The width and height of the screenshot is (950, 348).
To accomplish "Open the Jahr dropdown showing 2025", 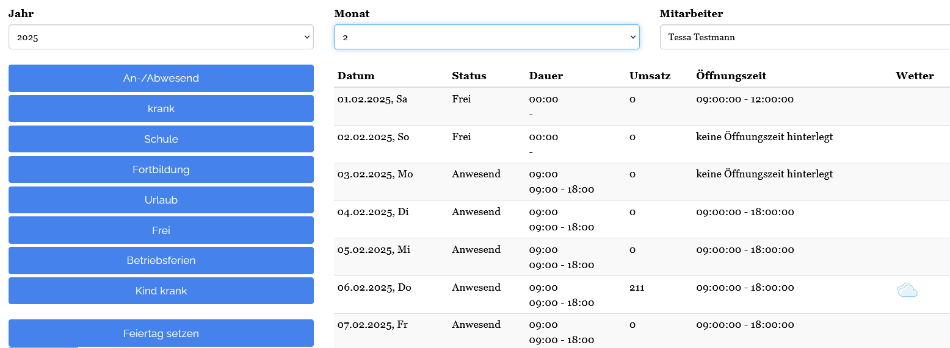I will click(x=161, y=37).
